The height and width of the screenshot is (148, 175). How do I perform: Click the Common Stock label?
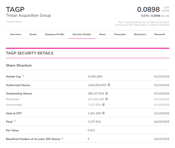(14, 22)
